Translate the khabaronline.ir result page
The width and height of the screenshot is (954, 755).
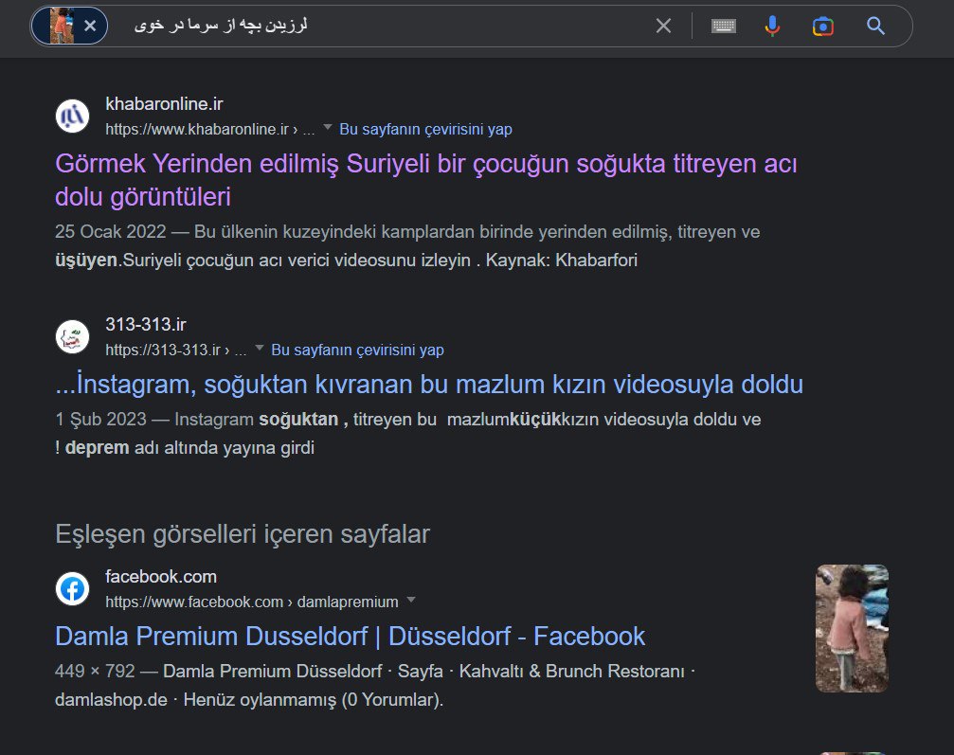[x=425, y=129]
